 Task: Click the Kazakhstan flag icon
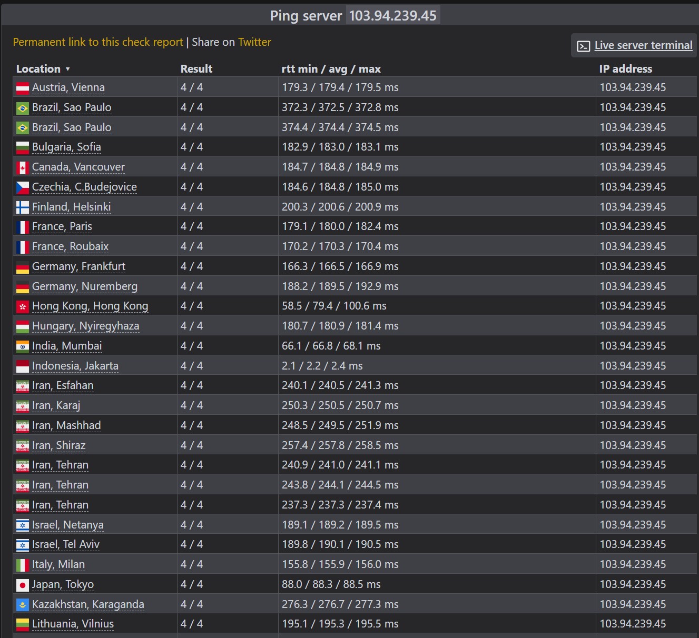[23, 605]
